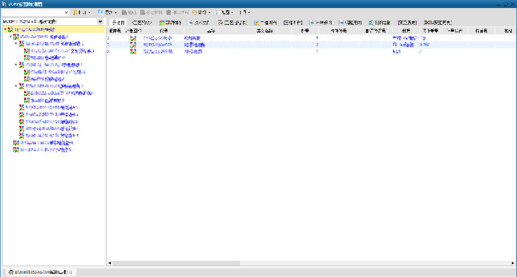Click the first greyed-out toolbar button
517x277 pixels.
[129, 13]
